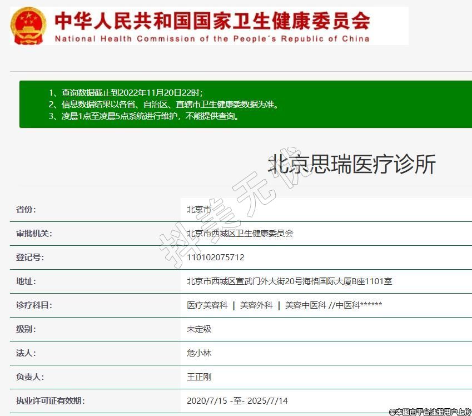The image size is (472, 416).
Task: Click the 地址 row label
Action: click(26, 281)
